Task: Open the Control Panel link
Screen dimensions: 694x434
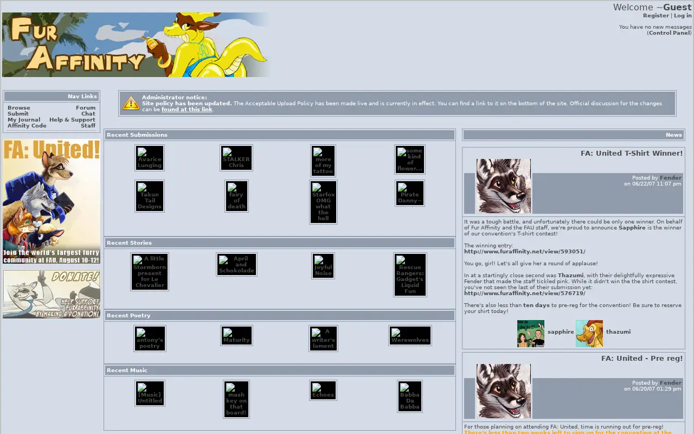Action: click(x=670, y=33)
